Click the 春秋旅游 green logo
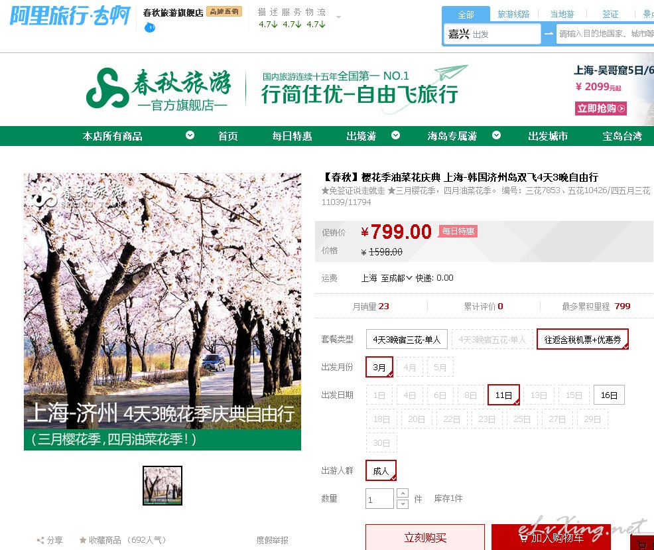654x550 pixels. click(x=159, y=90)
